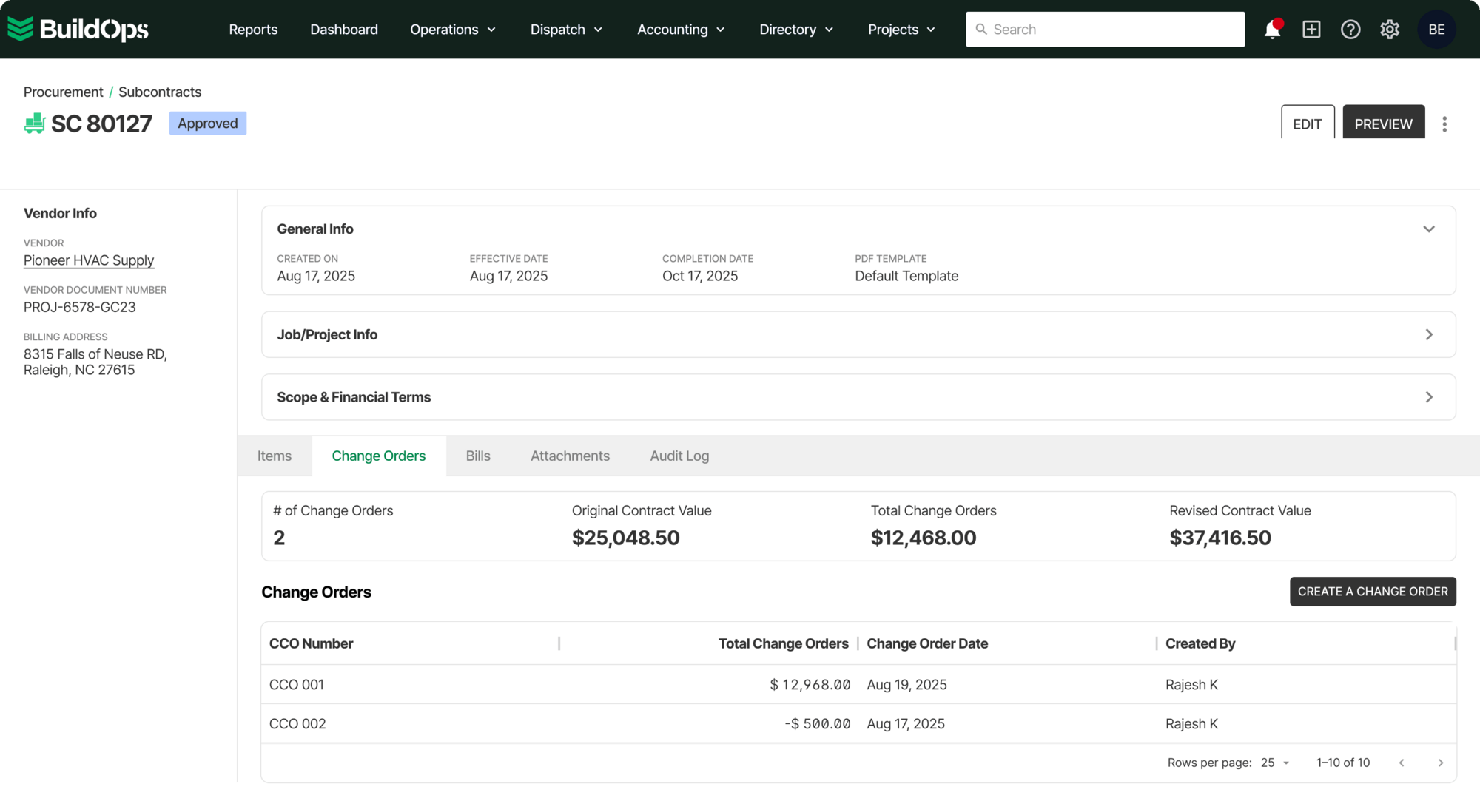Click the BE user avatar
Screen dimensions: 1480x798
1436,30
